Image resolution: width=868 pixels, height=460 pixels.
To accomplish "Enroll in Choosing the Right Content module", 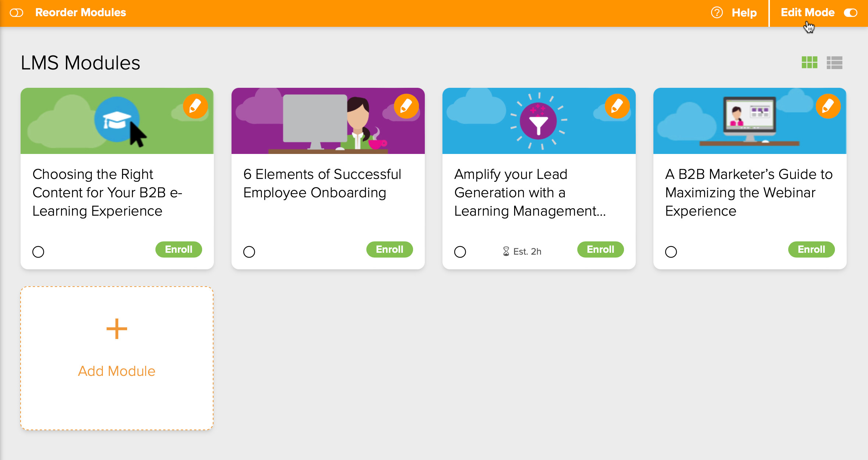I will (x=179, y=249).
